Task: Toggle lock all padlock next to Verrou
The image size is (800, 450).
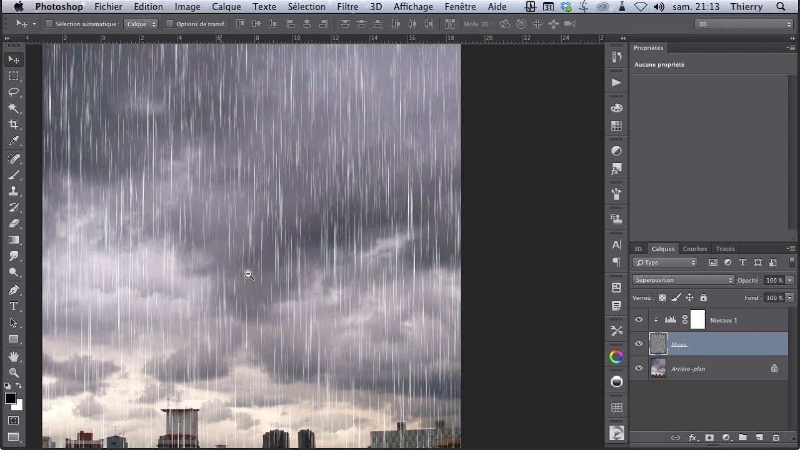Action: point(703,297)
